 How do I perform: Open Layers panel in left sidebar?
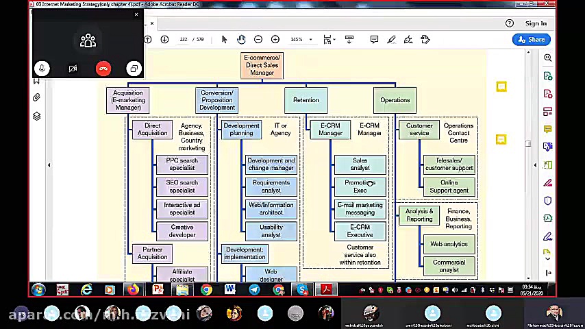point(36,117)
